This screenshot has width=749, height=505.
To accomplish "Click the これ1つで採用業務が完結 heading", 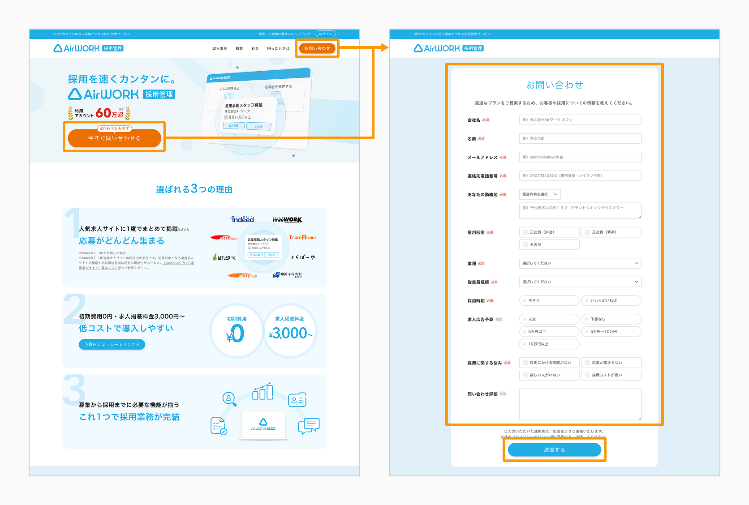I will point(129,417).
